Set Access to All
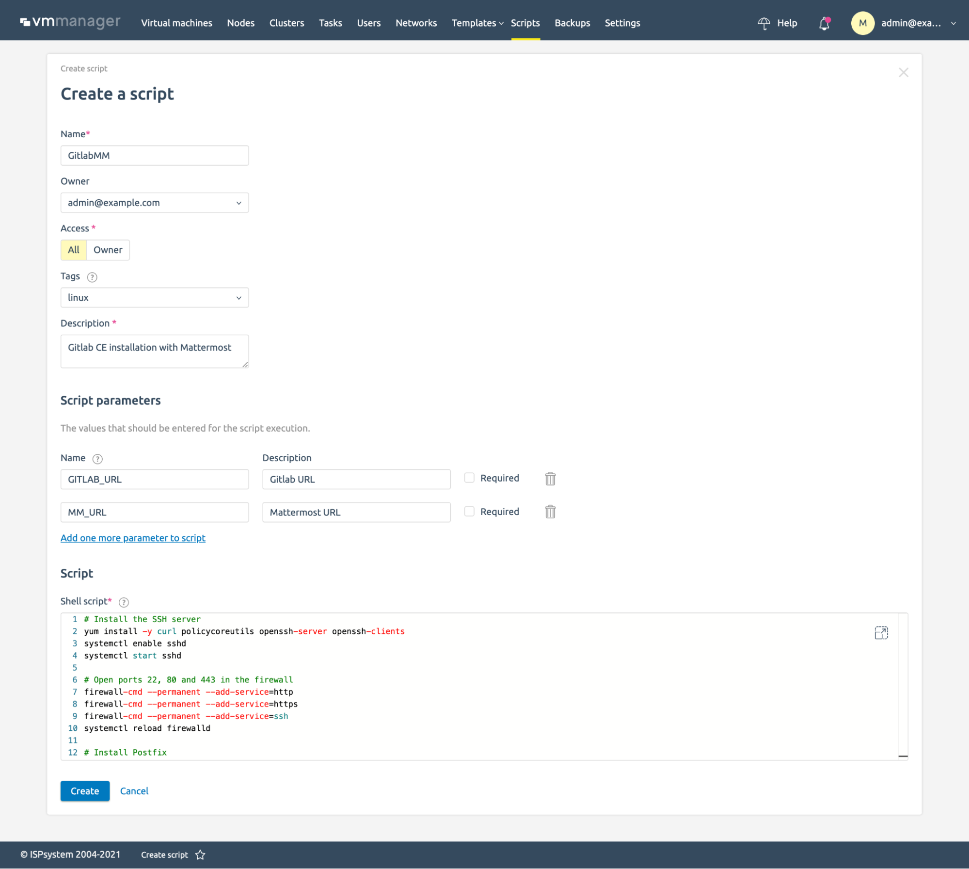Viewport: 969px width, 869px height. coord(74,250)
